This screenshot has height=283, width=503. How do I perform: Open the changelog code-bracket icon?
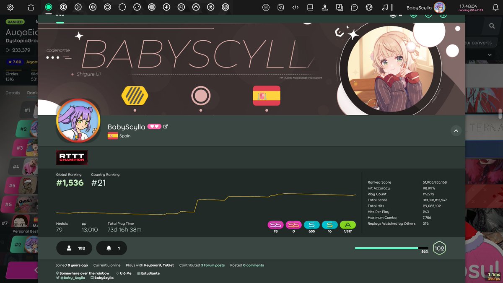296,7
